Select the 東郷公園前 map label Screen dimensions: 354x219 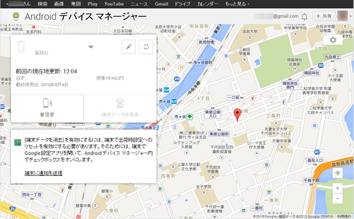(219, 134)
